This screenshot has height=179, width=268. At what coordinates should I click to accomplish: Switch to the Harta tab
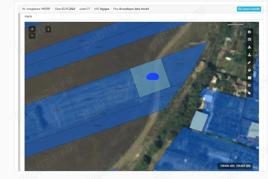(28, 16)
